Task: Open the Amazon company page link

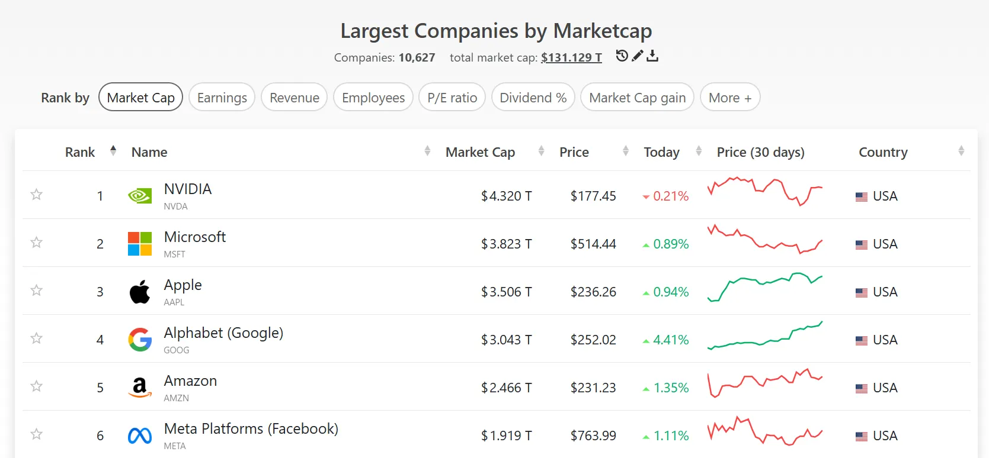Action: [x=190, y=381]
